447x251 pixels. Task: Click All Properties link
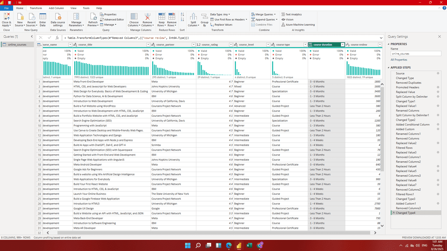(399, 60)
